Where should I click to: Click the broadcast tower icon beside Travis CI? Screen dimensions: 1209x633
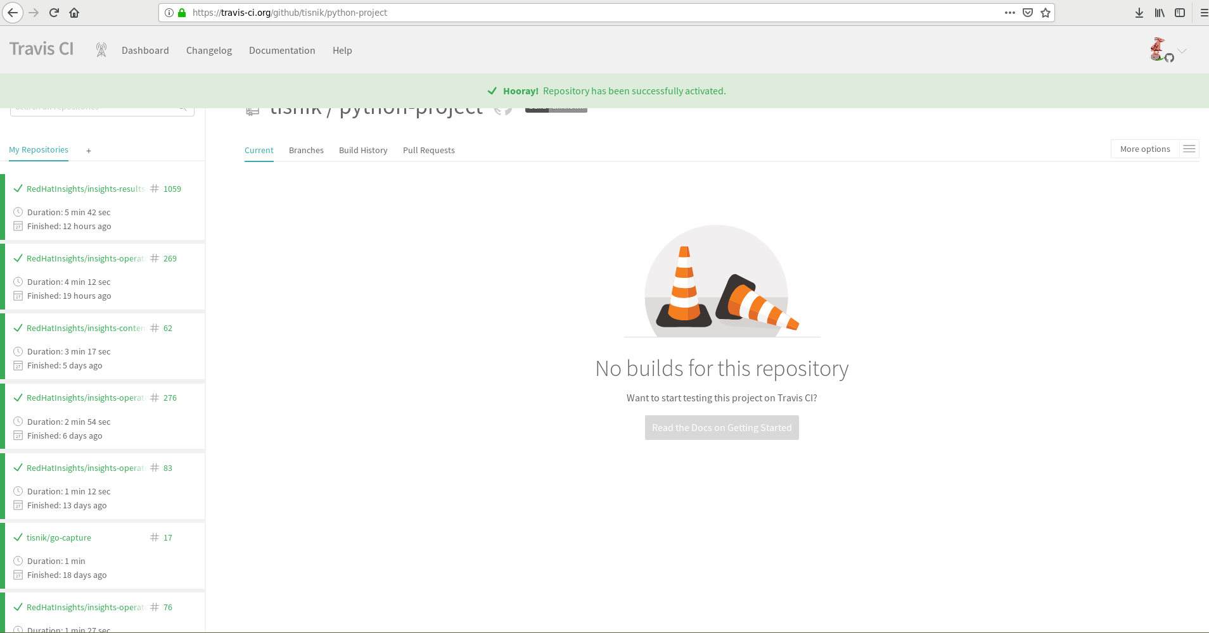point(101,50)
